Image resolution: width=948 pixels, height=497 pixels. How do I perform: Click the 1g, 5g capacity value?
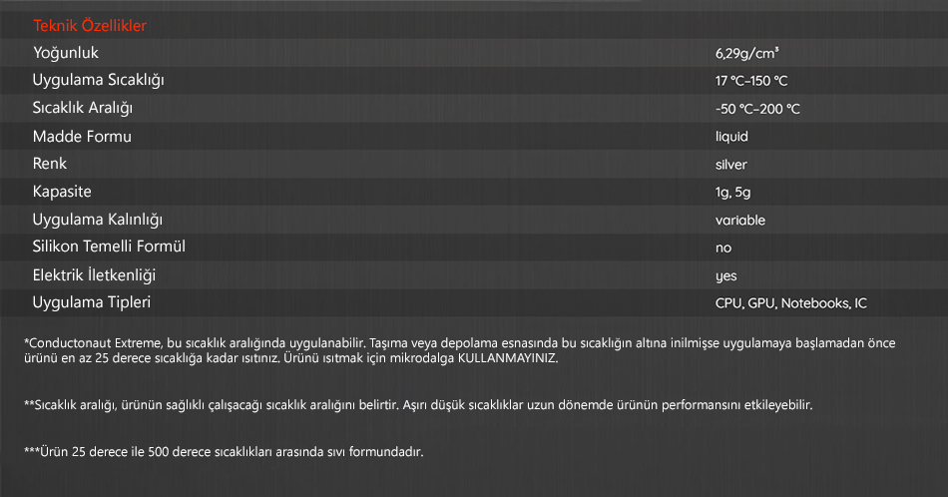[x=732, y=193]
